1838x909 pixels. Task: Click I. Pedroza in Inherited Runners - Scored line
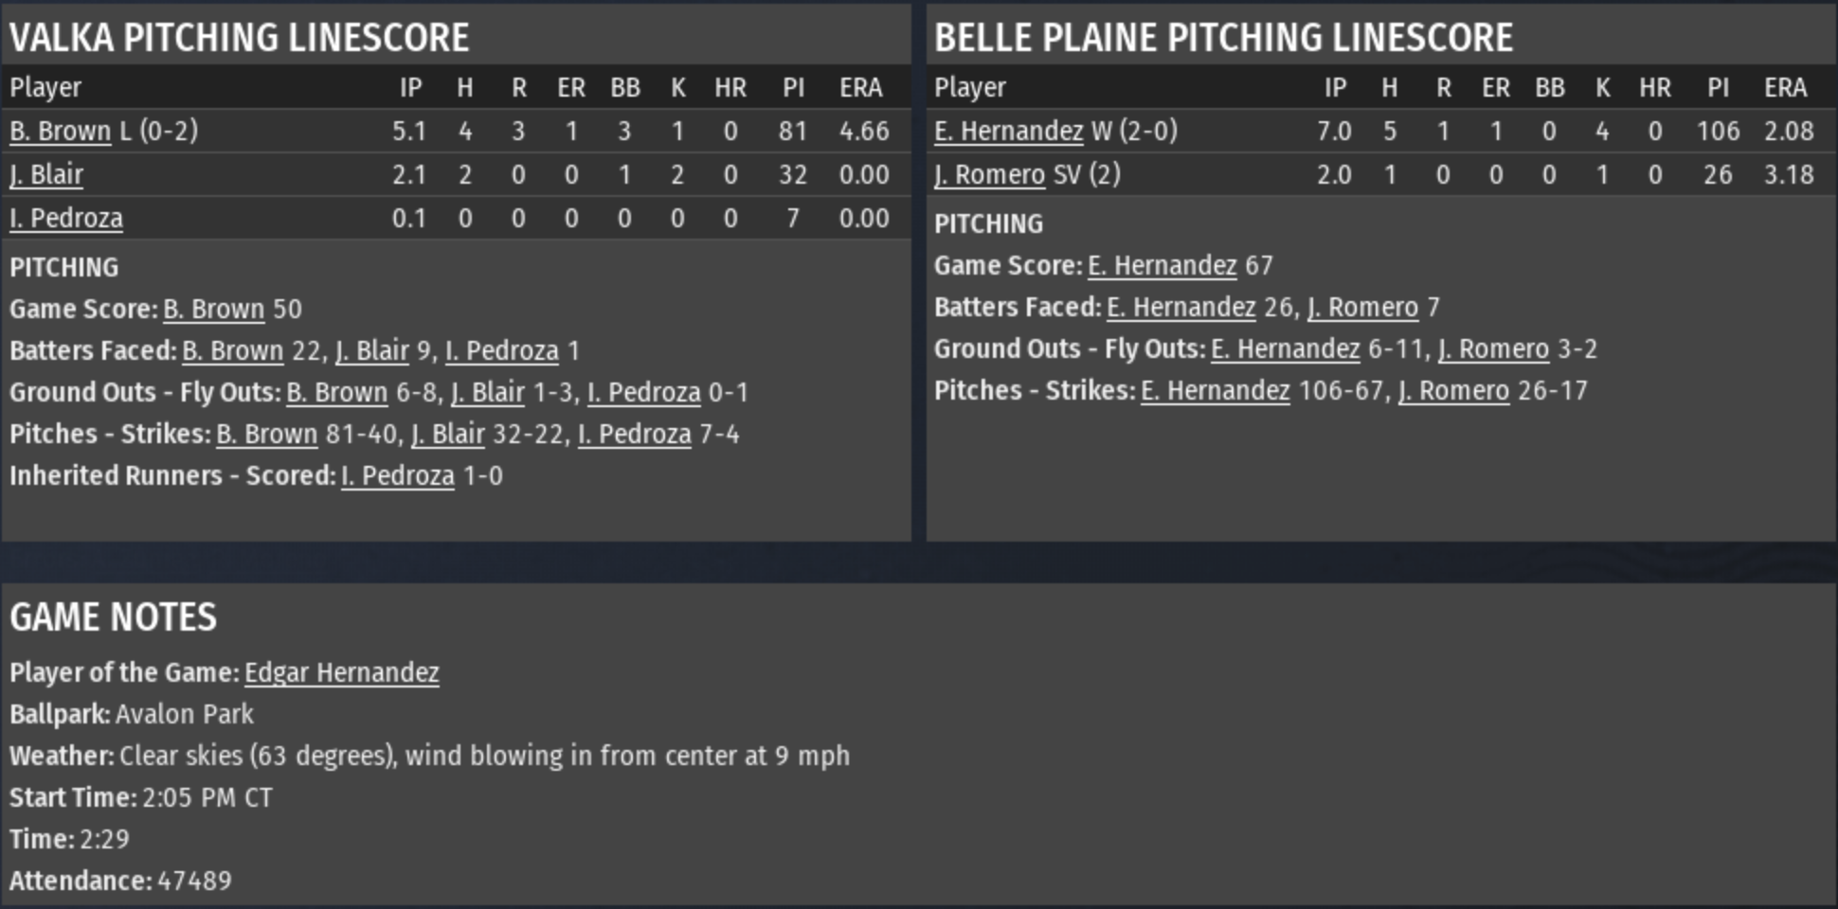pyautogui.click(x=398, y=475)
